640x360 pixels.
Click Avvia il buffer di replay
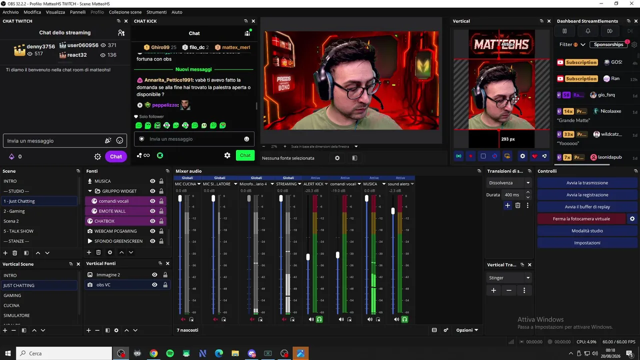[587, 207]
